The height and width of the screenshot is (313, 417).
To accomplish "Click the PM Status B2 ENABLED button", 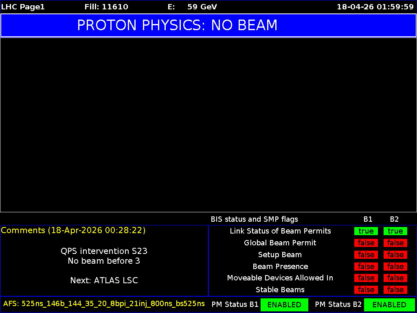I will [x=389, y=304].
